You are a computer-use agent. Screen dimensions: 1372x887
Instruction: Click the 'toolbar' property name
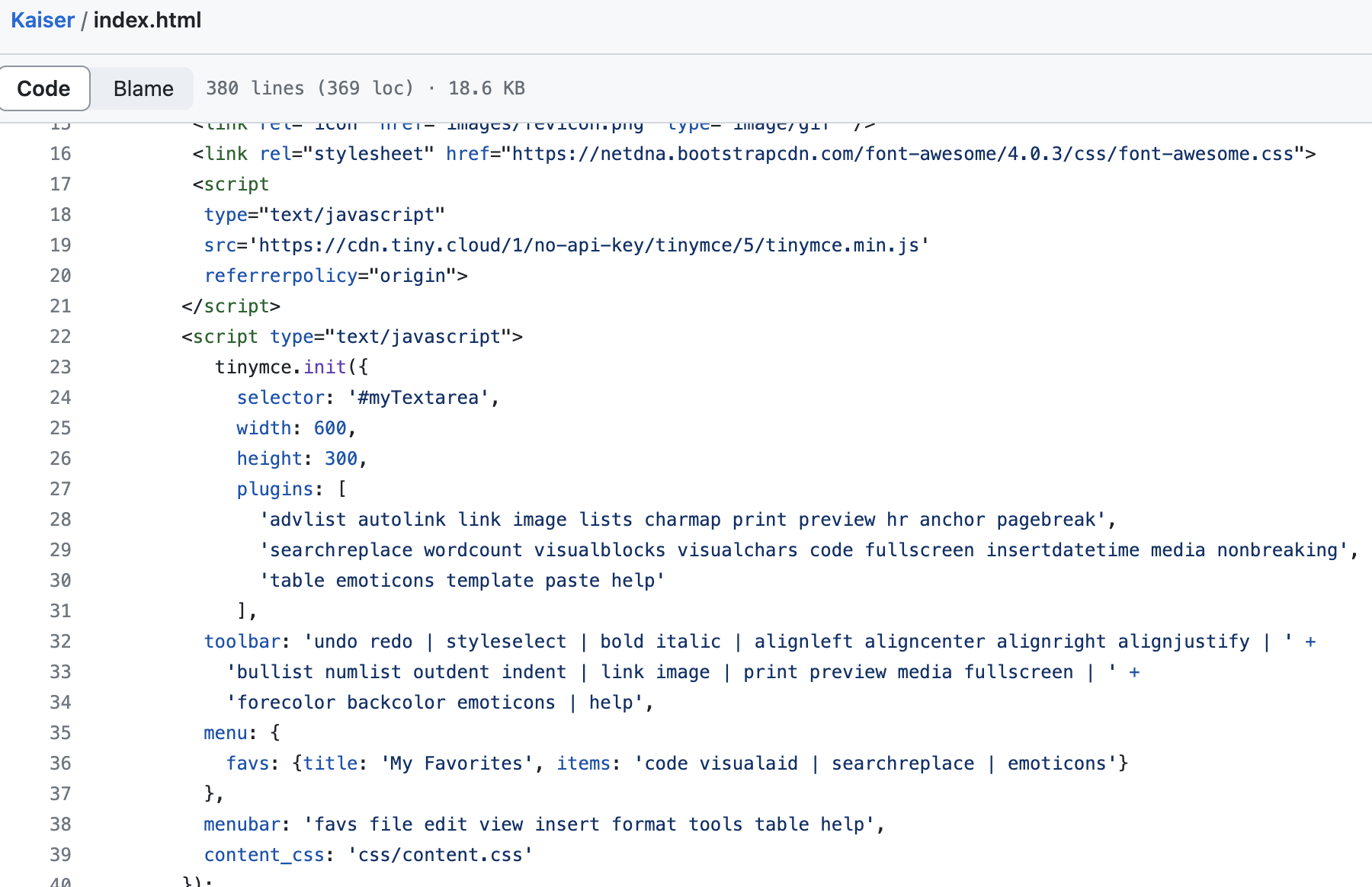(x=242, y=642)
